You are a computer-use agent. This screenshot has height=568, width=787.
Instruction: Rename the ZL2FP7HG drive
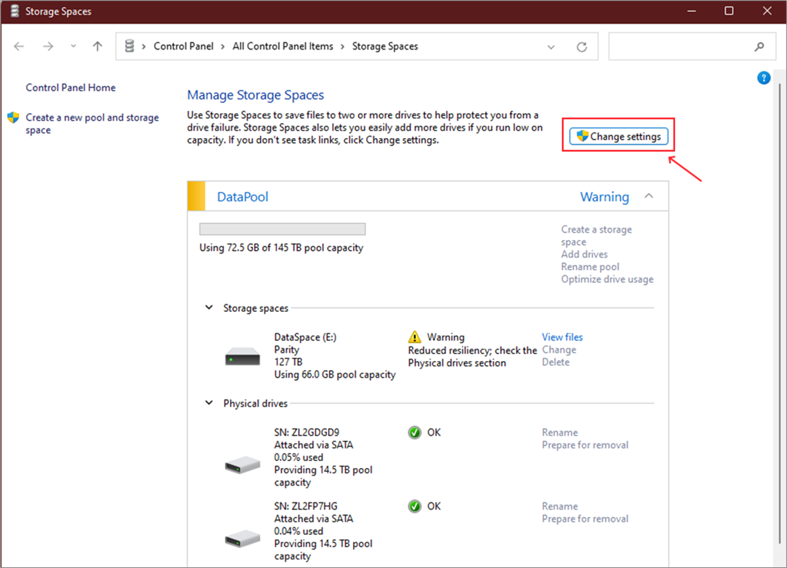pyautogui.click(x=560, y=506)
